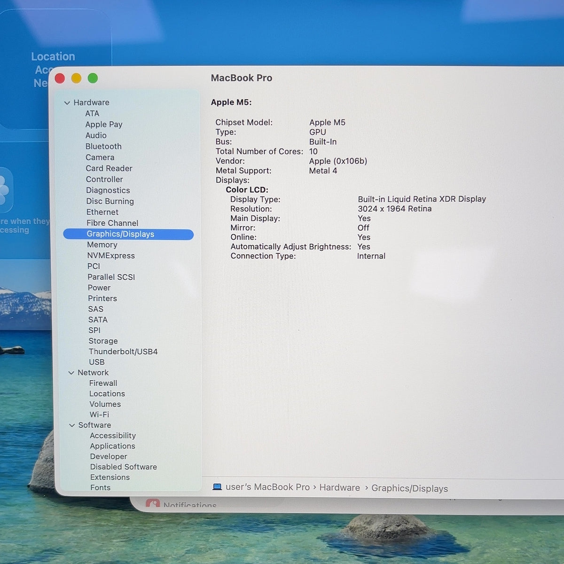Open the Card Reader entry

point(109,168)
